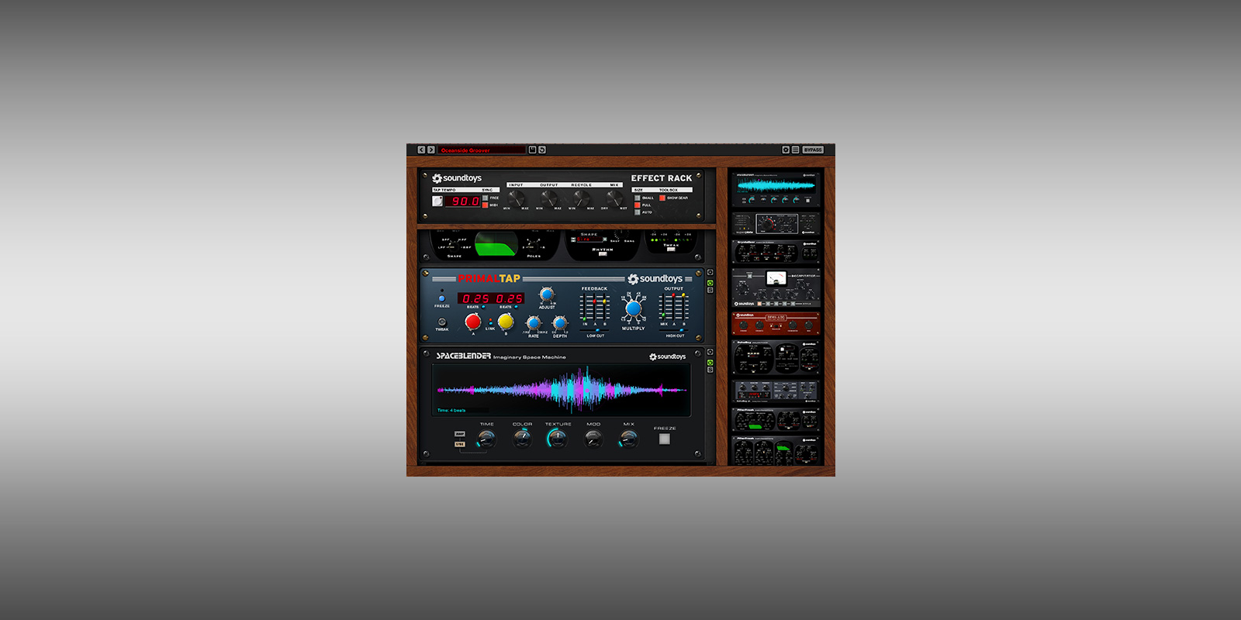Click the blue Multiply knob
Screen dimensions: 1241x620
tap(634, 308)
